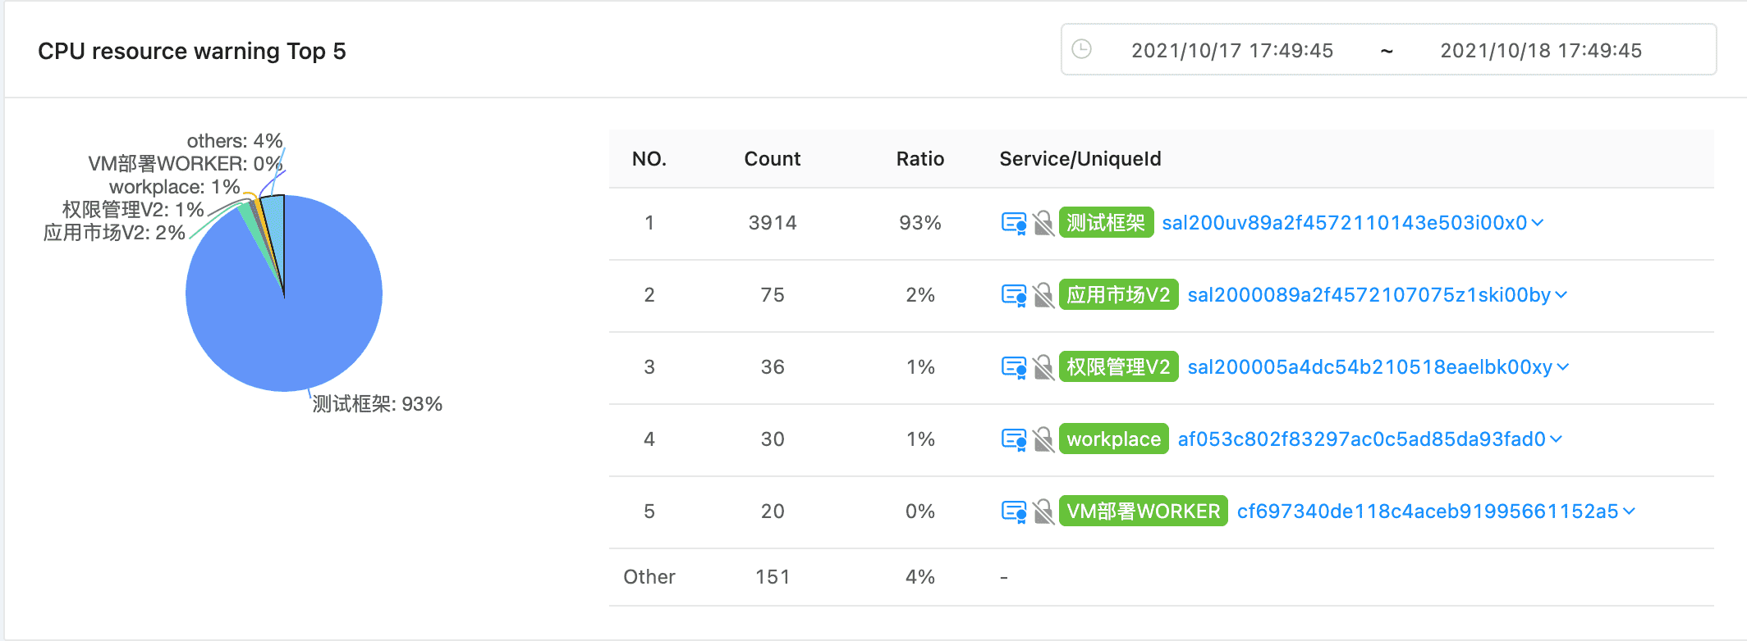This screenshot has width=1747, height=641.
Task: Click the ratio value 93%
Action: pos(920,223)
